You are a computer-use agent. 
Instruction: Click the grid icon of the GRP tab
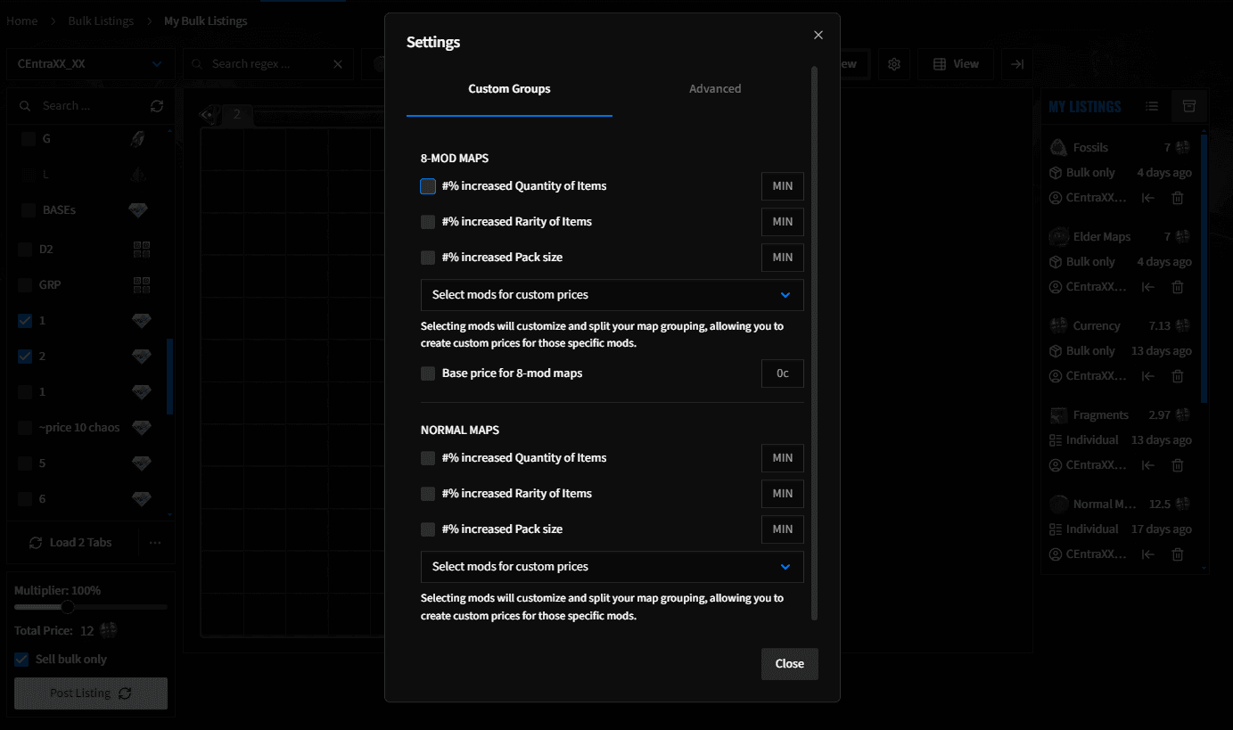[x=142, y=285]
